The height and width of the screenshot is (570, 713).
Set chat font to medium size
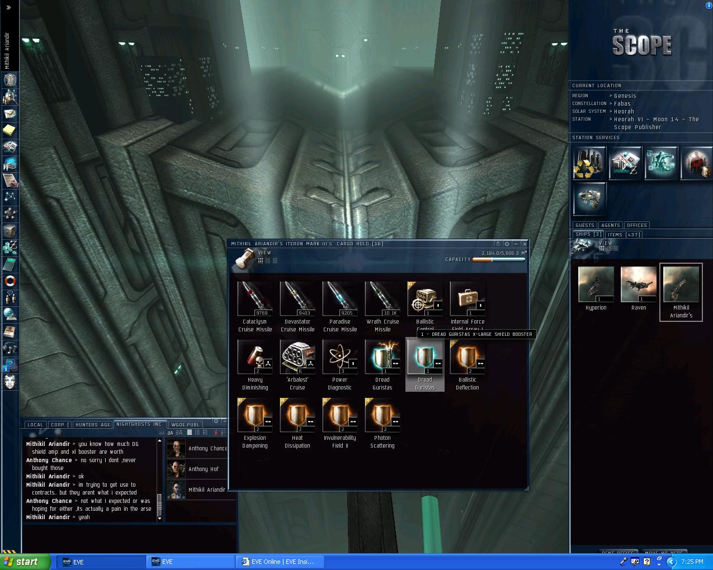170,433
